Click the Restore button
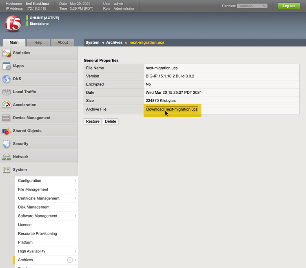This screenshot has height=268, width=306. (93, 121)
